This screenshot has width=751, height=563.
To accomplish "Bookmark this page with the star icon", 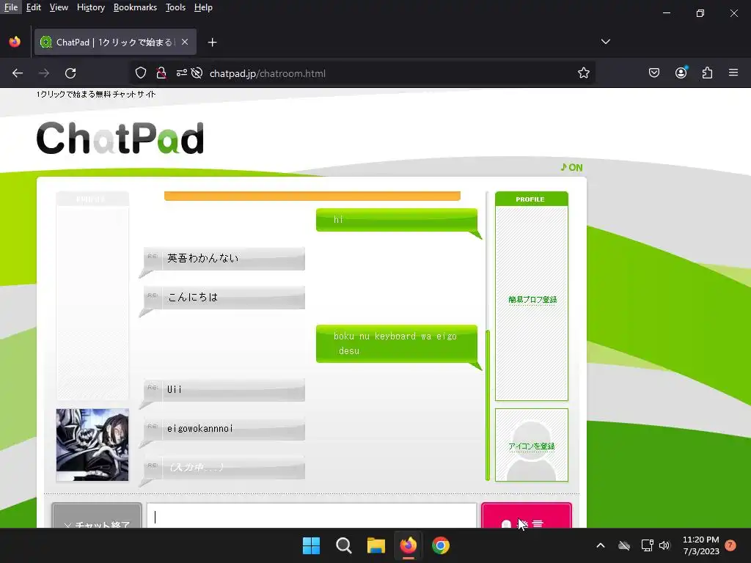I will coord(583,73).
